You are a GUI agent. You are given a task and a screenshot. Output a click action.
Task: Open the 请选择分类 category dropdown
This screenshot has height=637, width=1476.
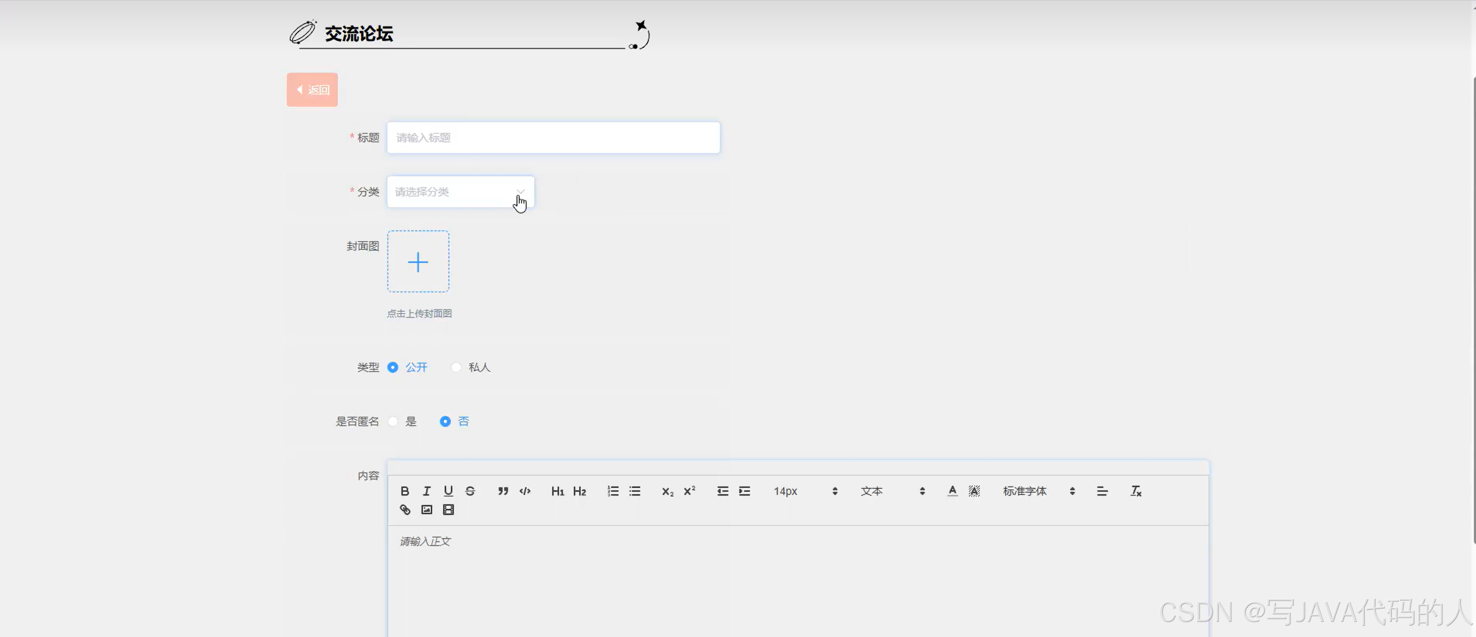click(460, 192)
